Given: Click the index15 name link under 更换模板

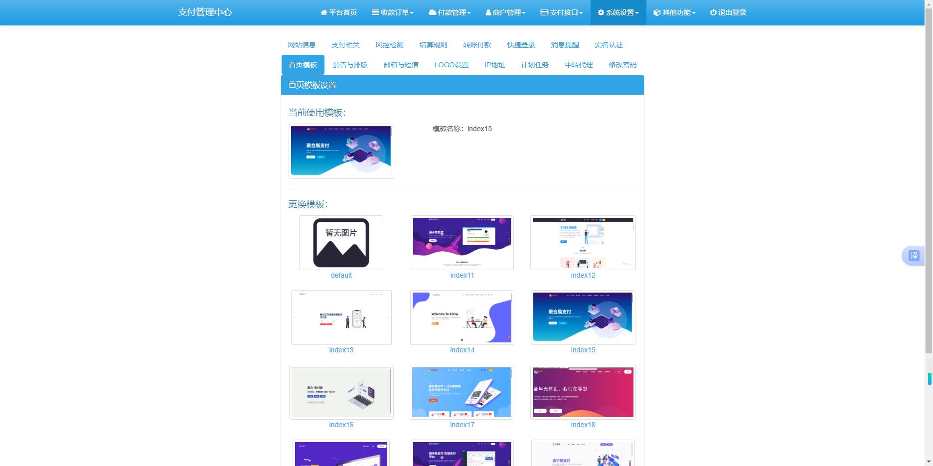Looking at the screenshot, I should 583,350.
